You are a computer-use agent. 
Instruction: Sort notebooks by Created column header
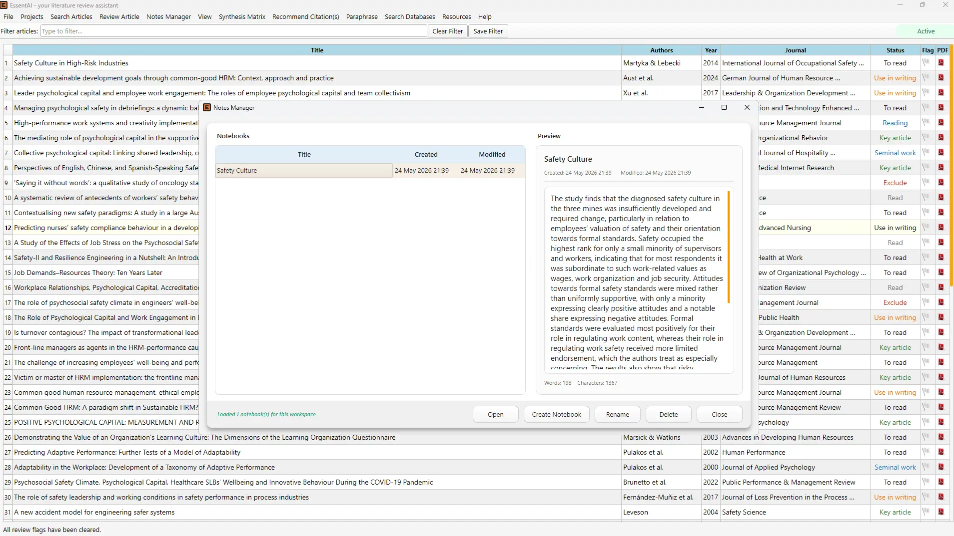tap(426, 154)
